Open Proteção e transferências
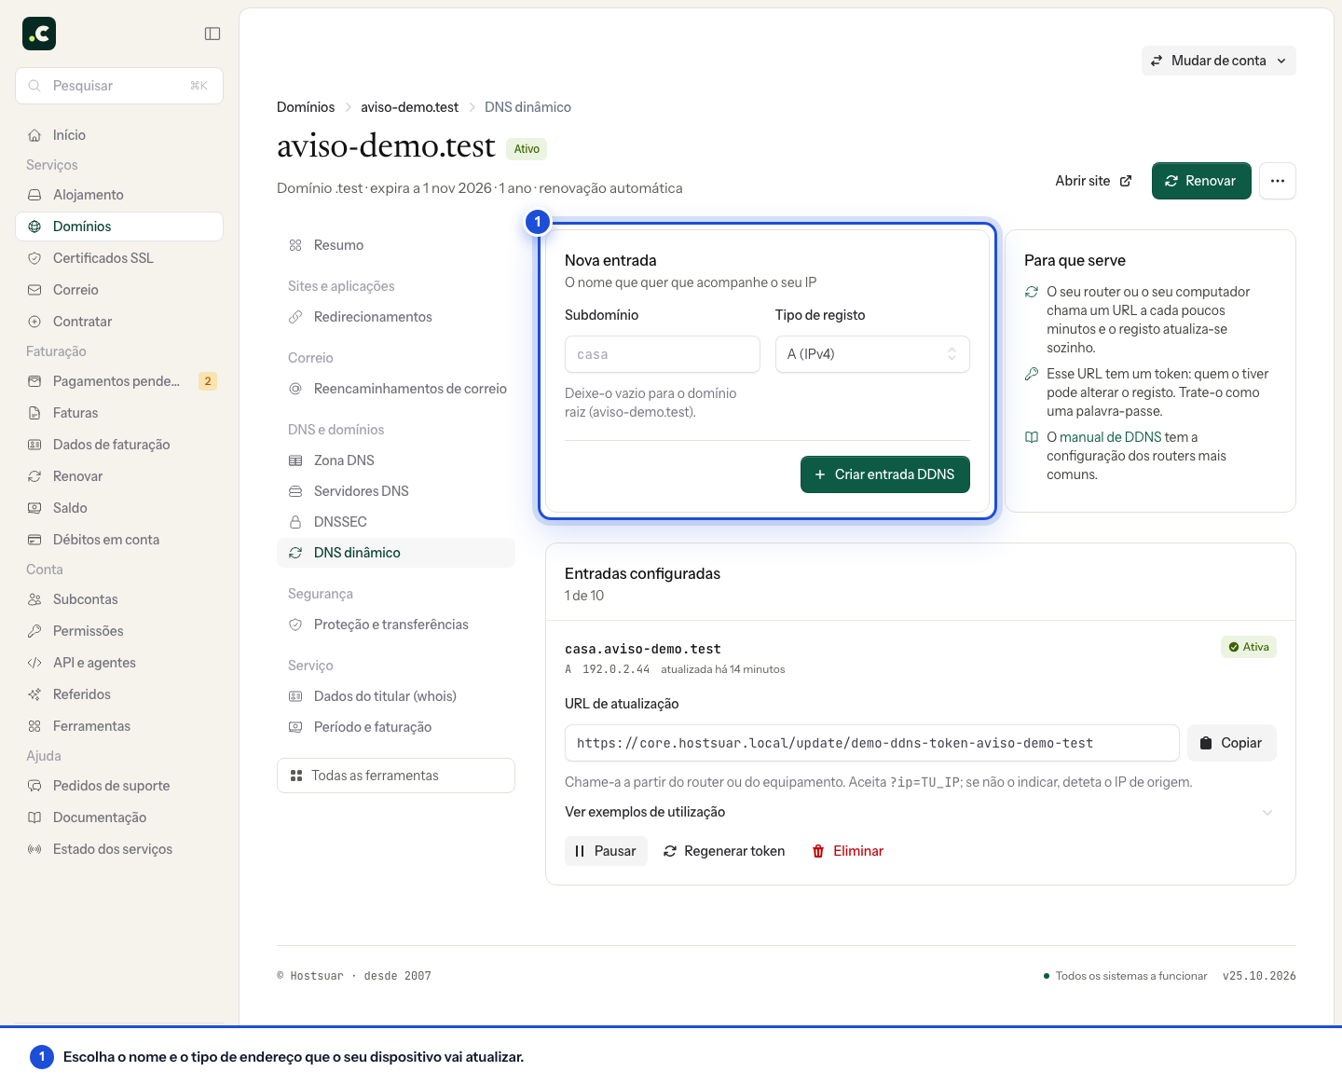 pos(396,625)
